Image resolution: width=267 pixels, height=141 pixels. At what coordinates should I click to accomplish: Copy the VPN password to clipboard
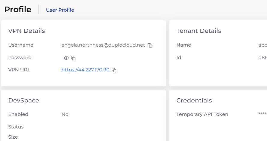tap(73, 58)
